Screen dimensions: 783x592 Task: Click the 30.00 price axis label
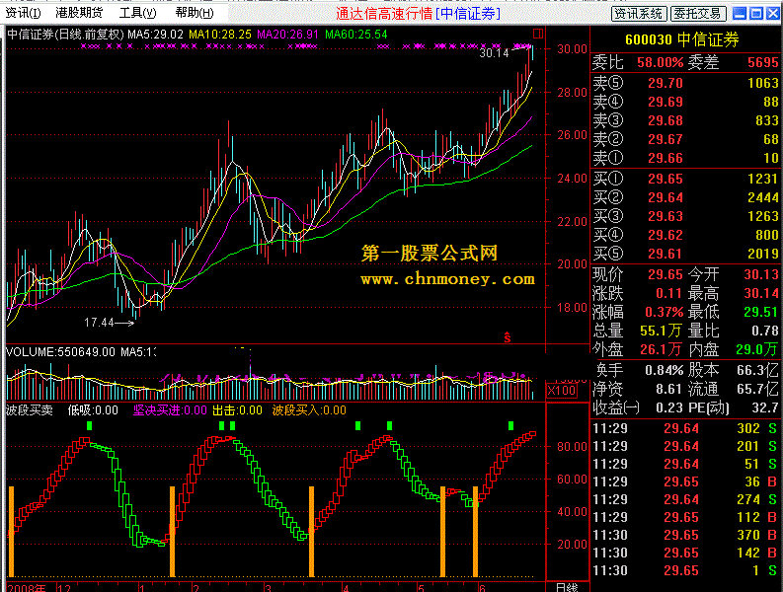(x=573, y=49)
